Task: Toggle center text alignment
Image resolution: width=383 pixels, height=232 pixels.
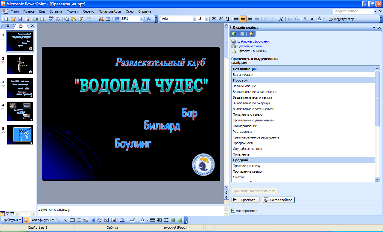Action: pos(243,19)
